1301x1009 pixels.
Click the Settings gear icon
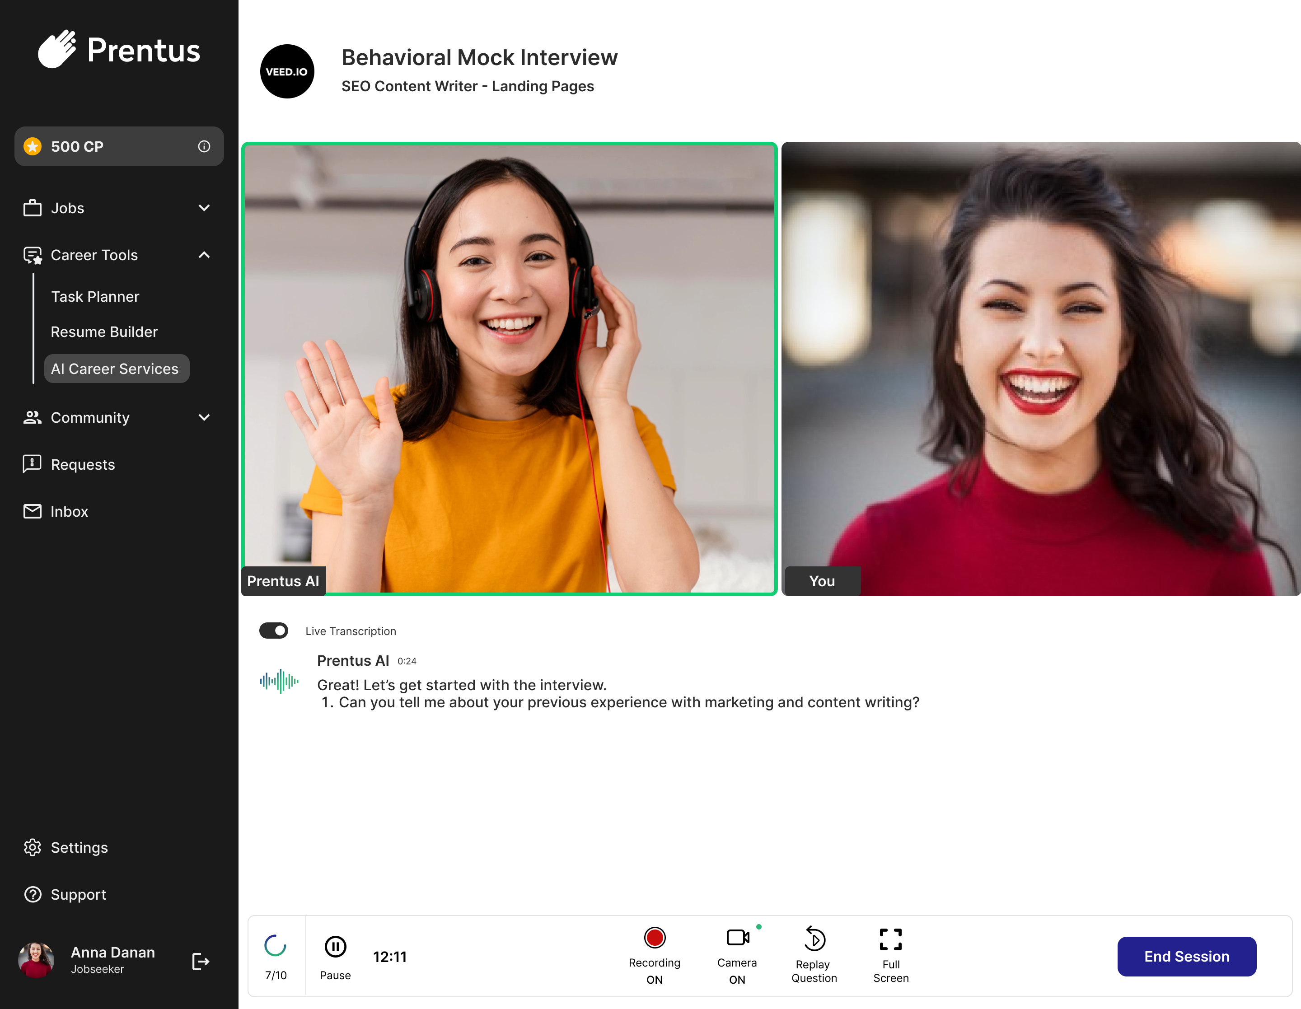[32, 847]
